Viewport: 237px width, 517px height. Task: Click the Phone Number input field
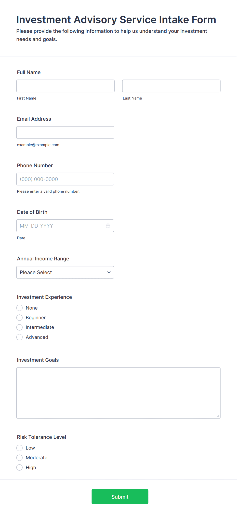pos(65,179)
